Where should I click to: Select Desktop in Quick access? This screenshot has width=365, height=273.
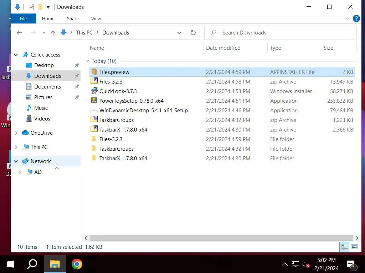tap(44, 65)
